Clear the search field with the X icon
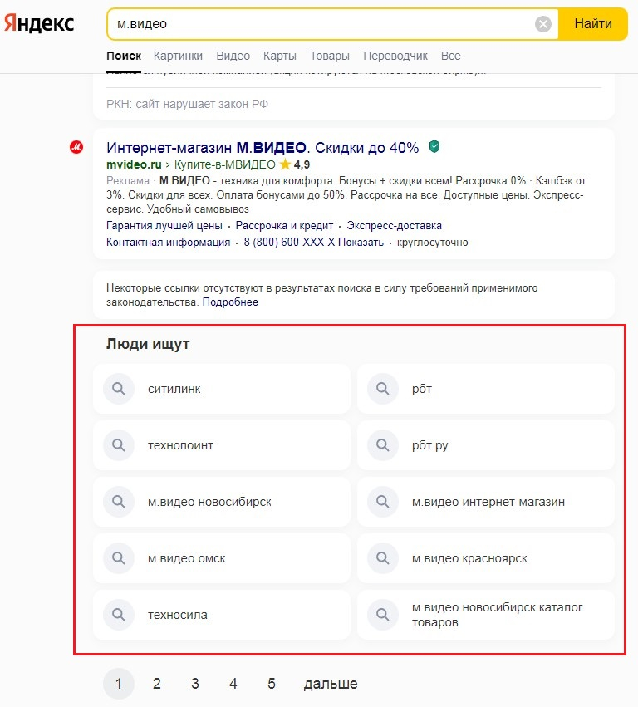Screen dimensions: 638x707 click(x=543, y=24)
